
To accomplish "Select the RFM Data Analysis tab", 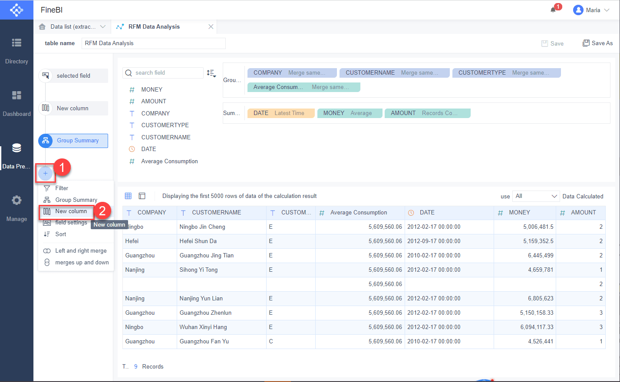I will pos(154,26).
